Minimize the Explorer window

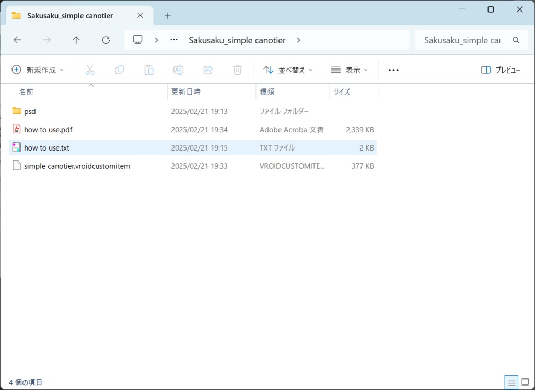(x=462, y=9)
